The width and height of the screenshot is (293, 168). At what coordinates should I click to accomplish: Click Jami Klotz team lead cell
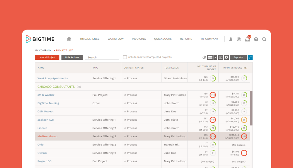174,120
